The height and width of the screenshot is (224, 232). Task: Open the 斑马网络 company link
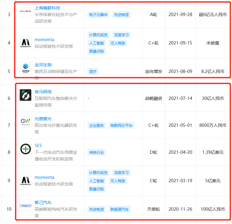43,92
